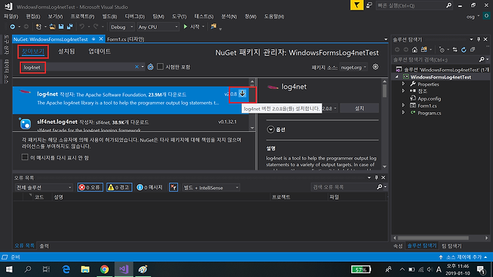This screenshot has width=493, height=277.
Task: Open the 도구(T) menu
Action: (179, 16)
